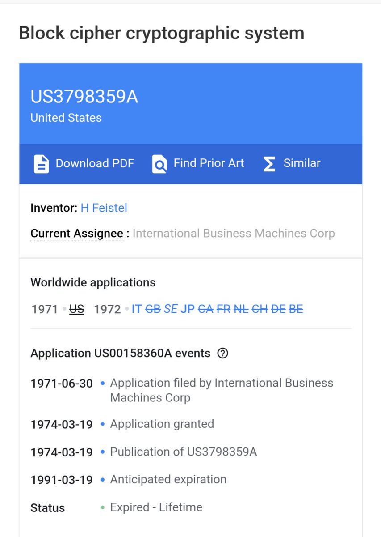Screen dimensions: 381x537
Task: Click the Current Assignee label
Action: [x=77, y=234]
